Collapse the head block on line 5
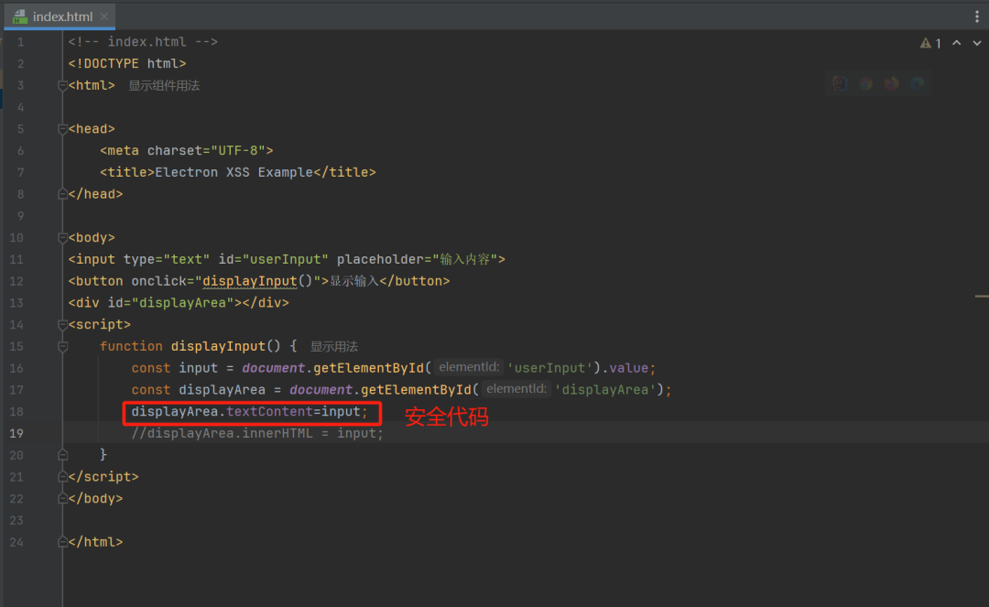 point(62,129)
